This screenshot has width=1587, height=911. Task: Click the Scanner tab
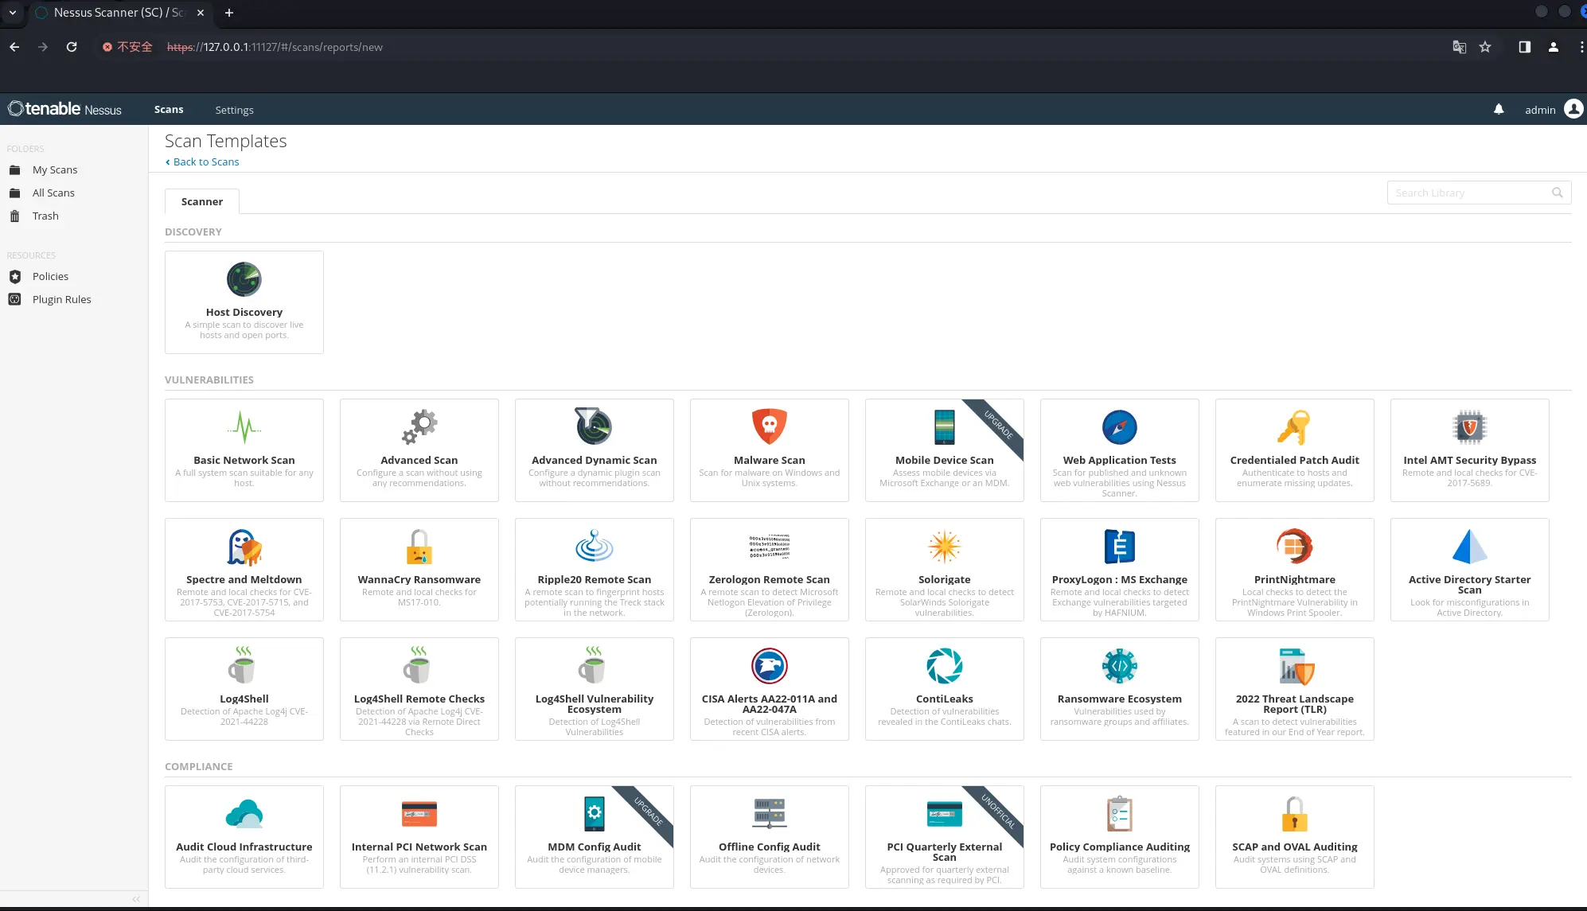201,200
